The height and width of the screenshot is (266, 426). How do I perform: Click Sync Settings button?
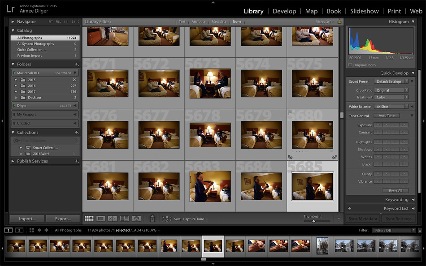coord(398,219)
